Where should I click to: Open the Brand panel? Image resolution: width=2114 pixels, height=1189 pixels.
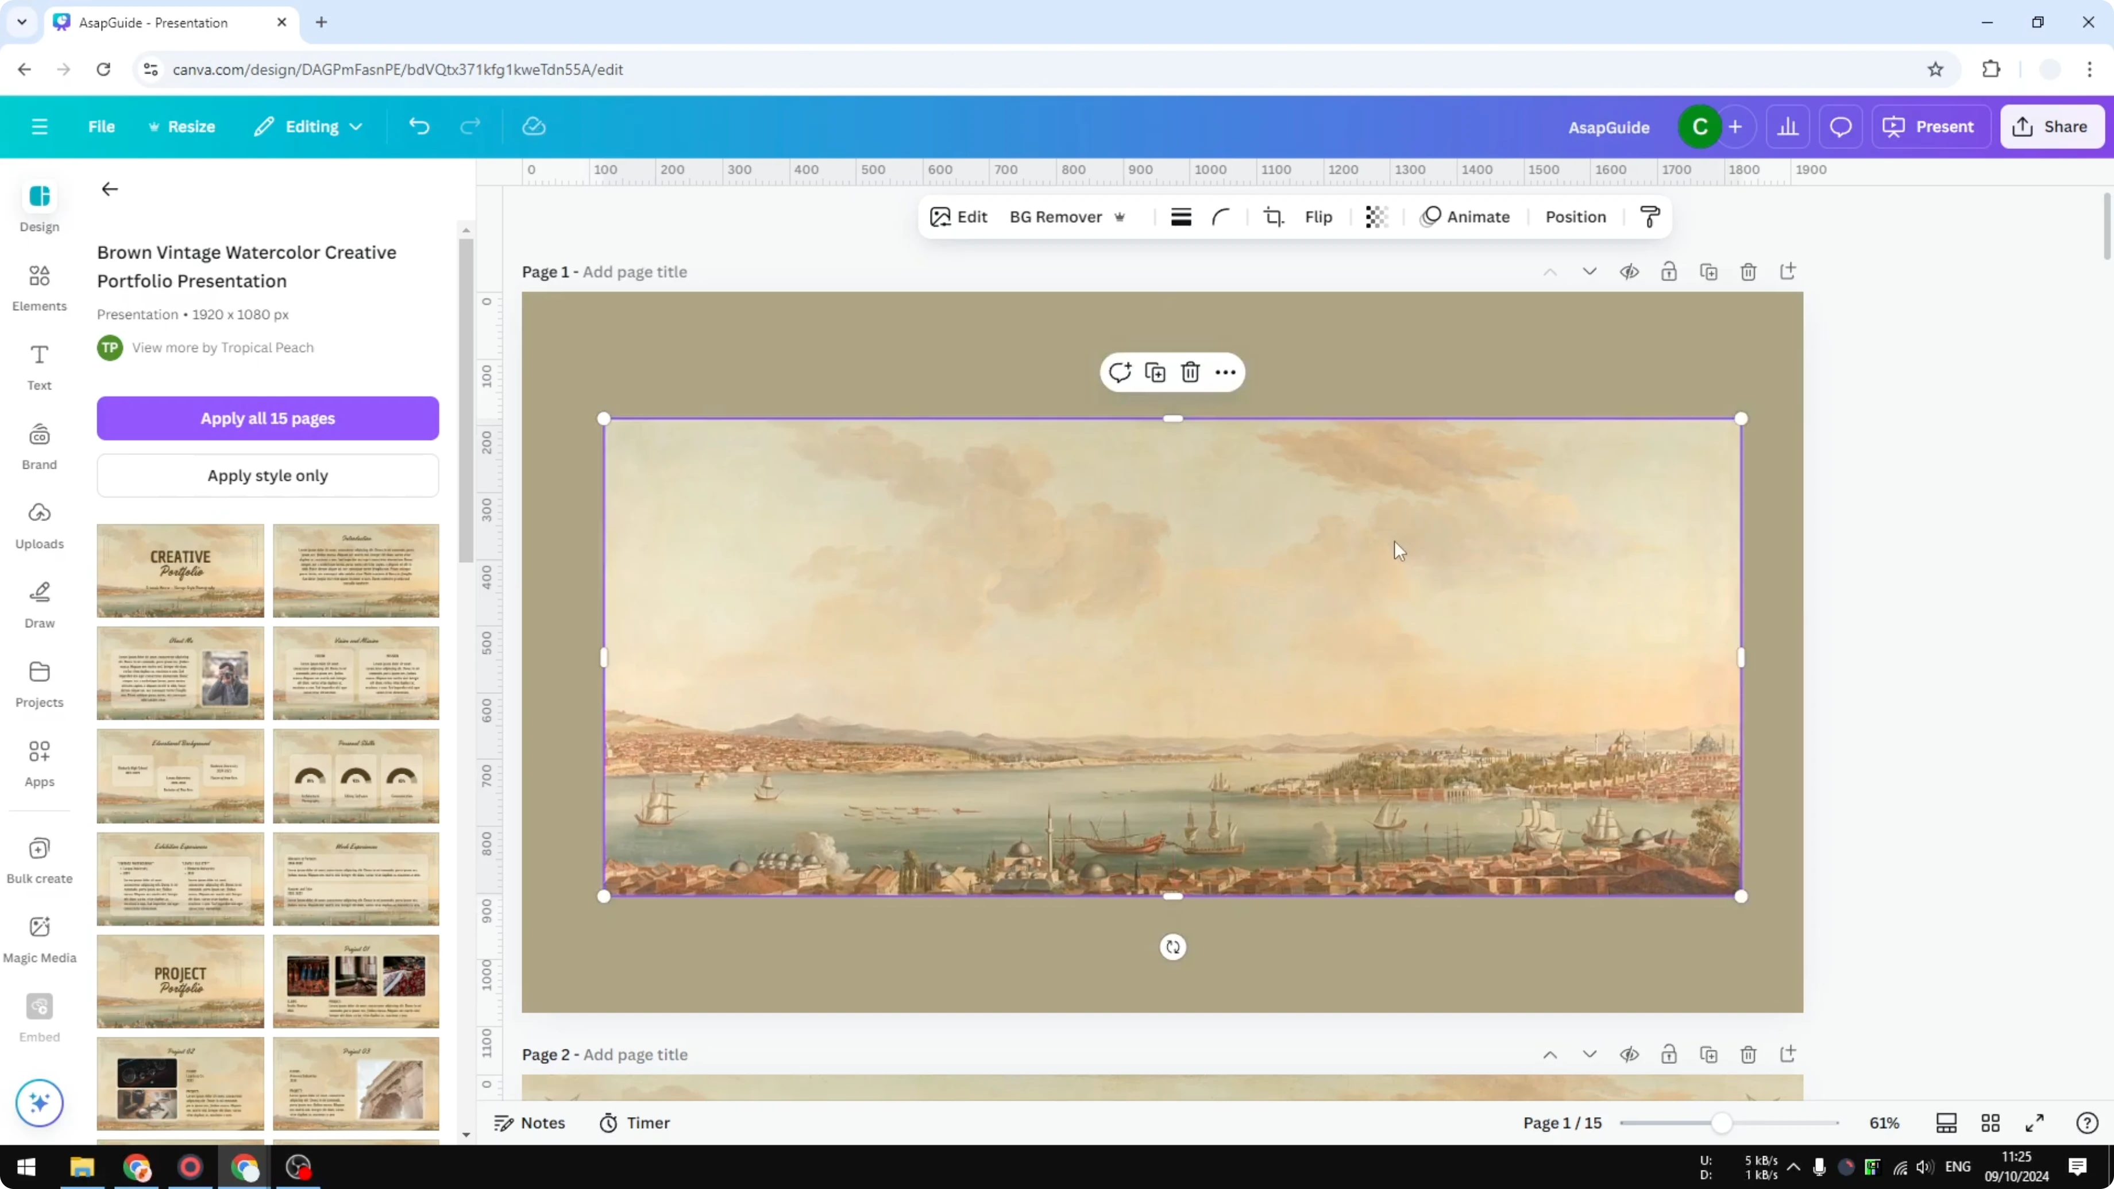[40, 446]
